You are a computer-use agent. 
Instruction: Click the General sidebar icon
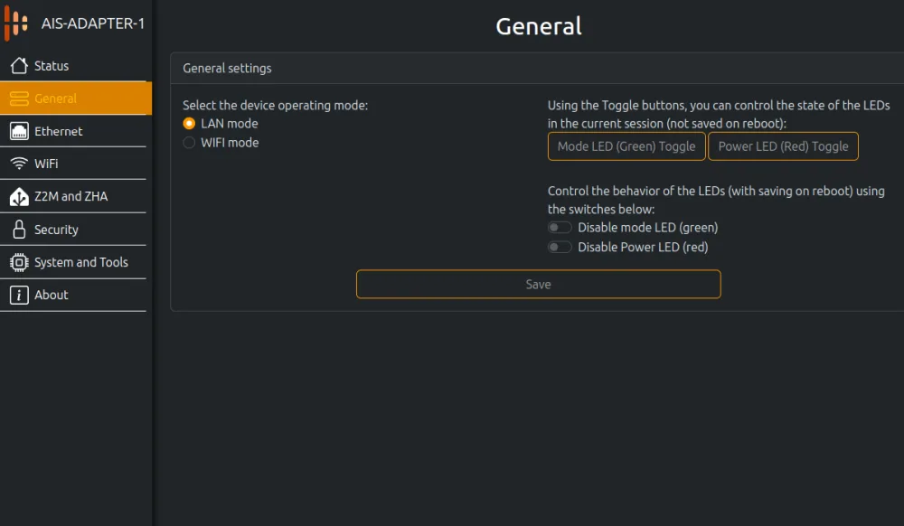click(19, 99)
